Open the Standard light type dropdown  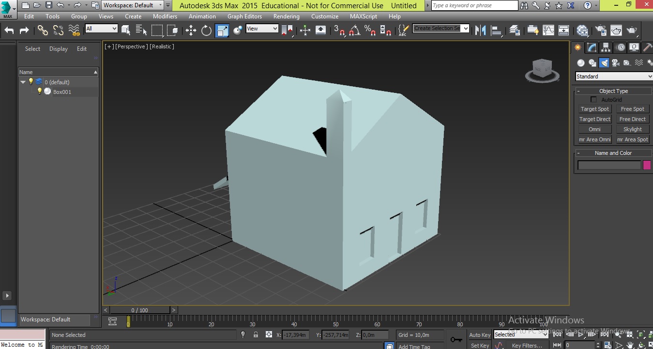613,76
